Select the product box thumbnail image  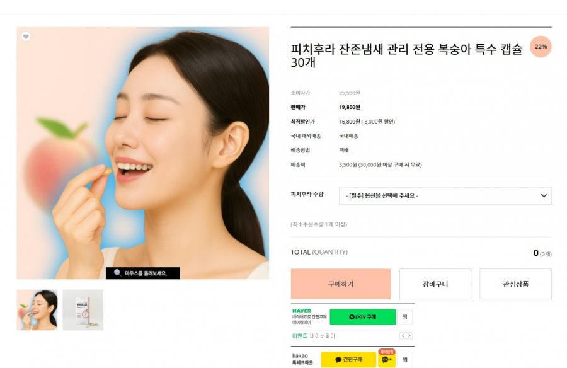(83, 310)
